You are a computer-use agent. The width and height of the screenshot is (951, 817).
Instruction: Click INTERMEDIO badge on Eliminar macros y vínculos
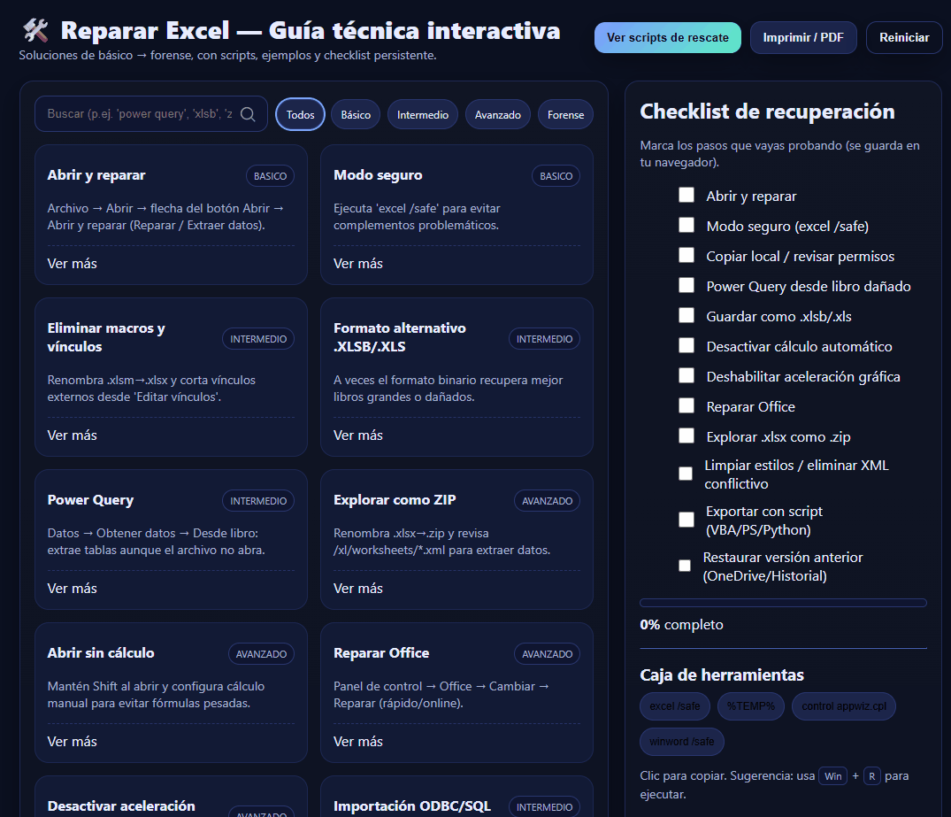[x=258, y=339]
